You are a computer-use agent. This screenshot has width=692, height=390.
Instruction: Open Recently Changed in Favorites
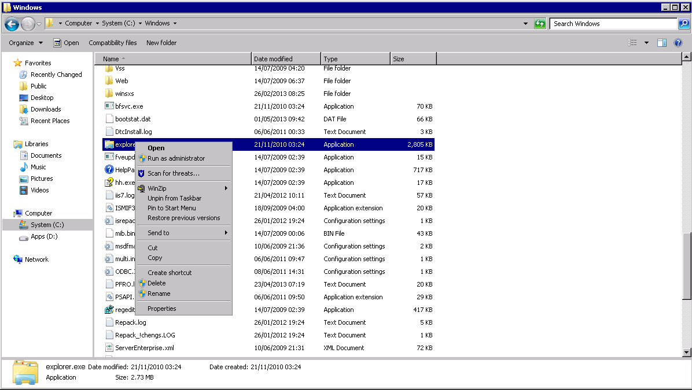coord(56,75)
